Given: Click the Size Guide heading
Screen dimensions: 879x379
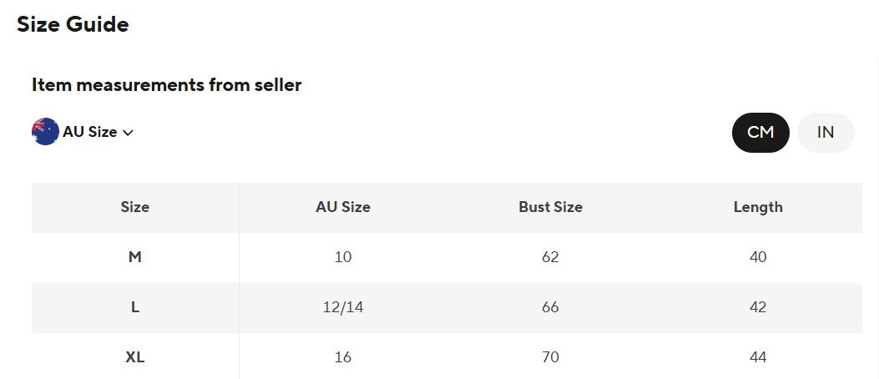Looking at the screenshot, I should (x=73, y=24).
